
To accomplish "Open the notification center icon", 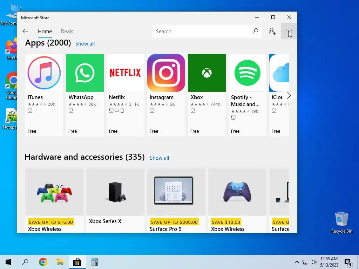I will pyautogui.click(x=348, y=262).
